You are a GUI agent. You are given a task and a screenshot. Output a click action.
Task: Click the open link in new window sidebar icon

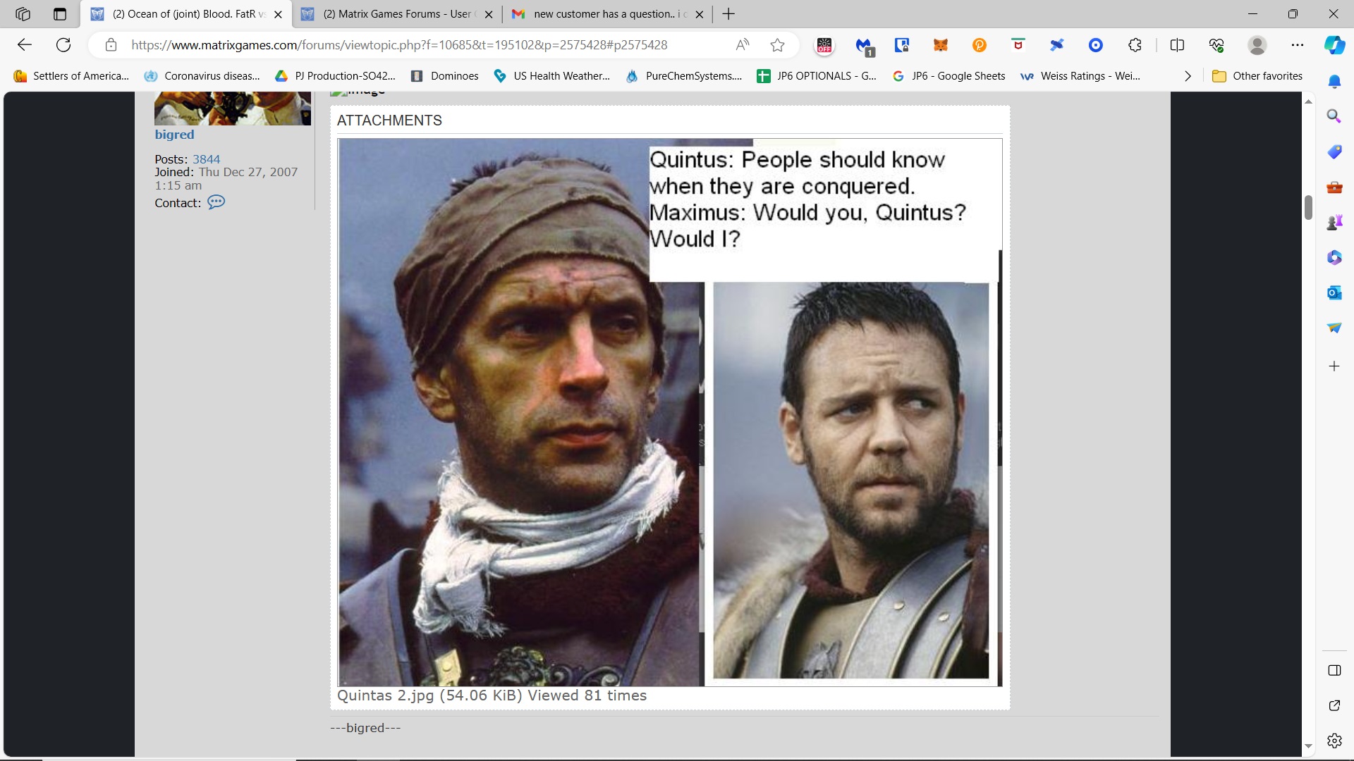(x=1334, y=705)
